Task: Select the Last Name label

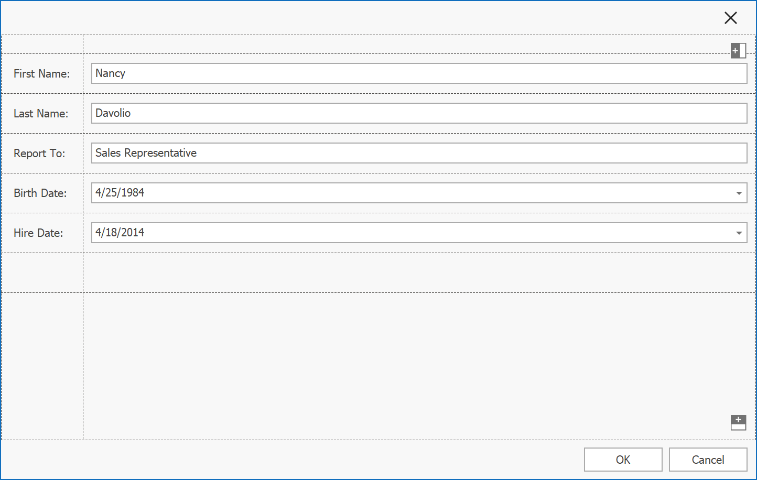Action: tap(41, 114)
